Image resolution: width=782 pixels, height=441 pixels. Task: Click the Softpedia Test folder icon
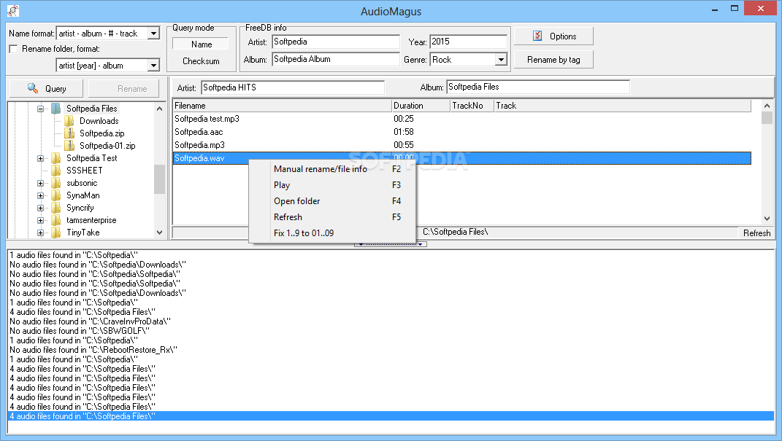pos(55,157)
